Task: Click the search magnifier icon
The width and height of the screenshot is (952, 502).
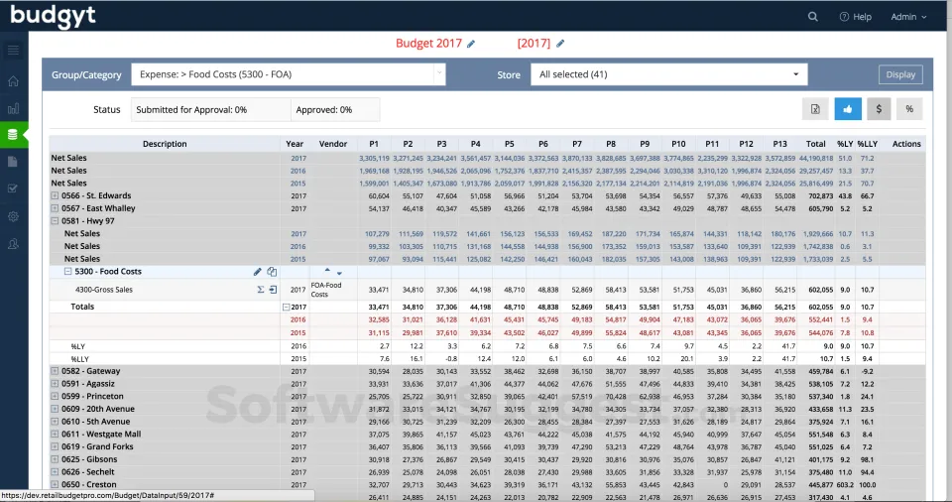Action: (x=813, y=17)
